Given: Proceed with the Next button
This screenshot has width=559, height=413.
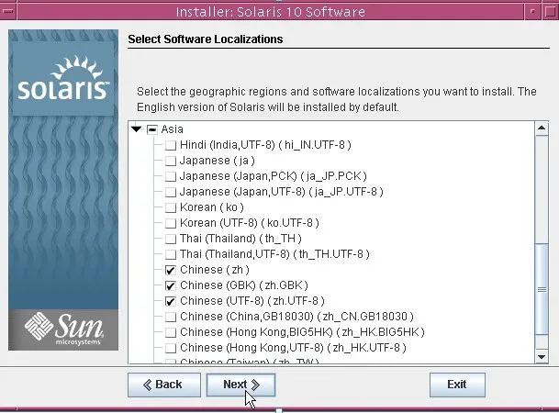Looking at the screenshot, I should click(240, 385).
